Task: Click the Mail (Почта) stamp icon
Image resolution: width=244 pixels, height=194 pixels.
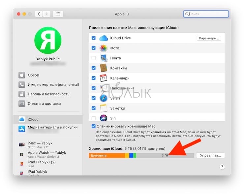Action: 104,58
